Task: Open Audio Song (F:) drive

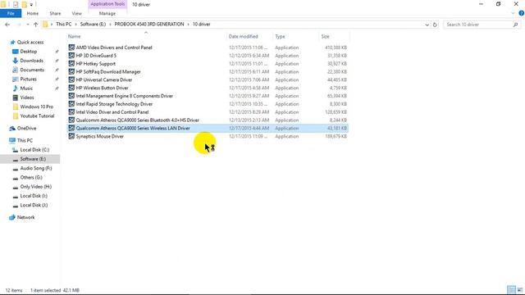Action: pos(36,168)
